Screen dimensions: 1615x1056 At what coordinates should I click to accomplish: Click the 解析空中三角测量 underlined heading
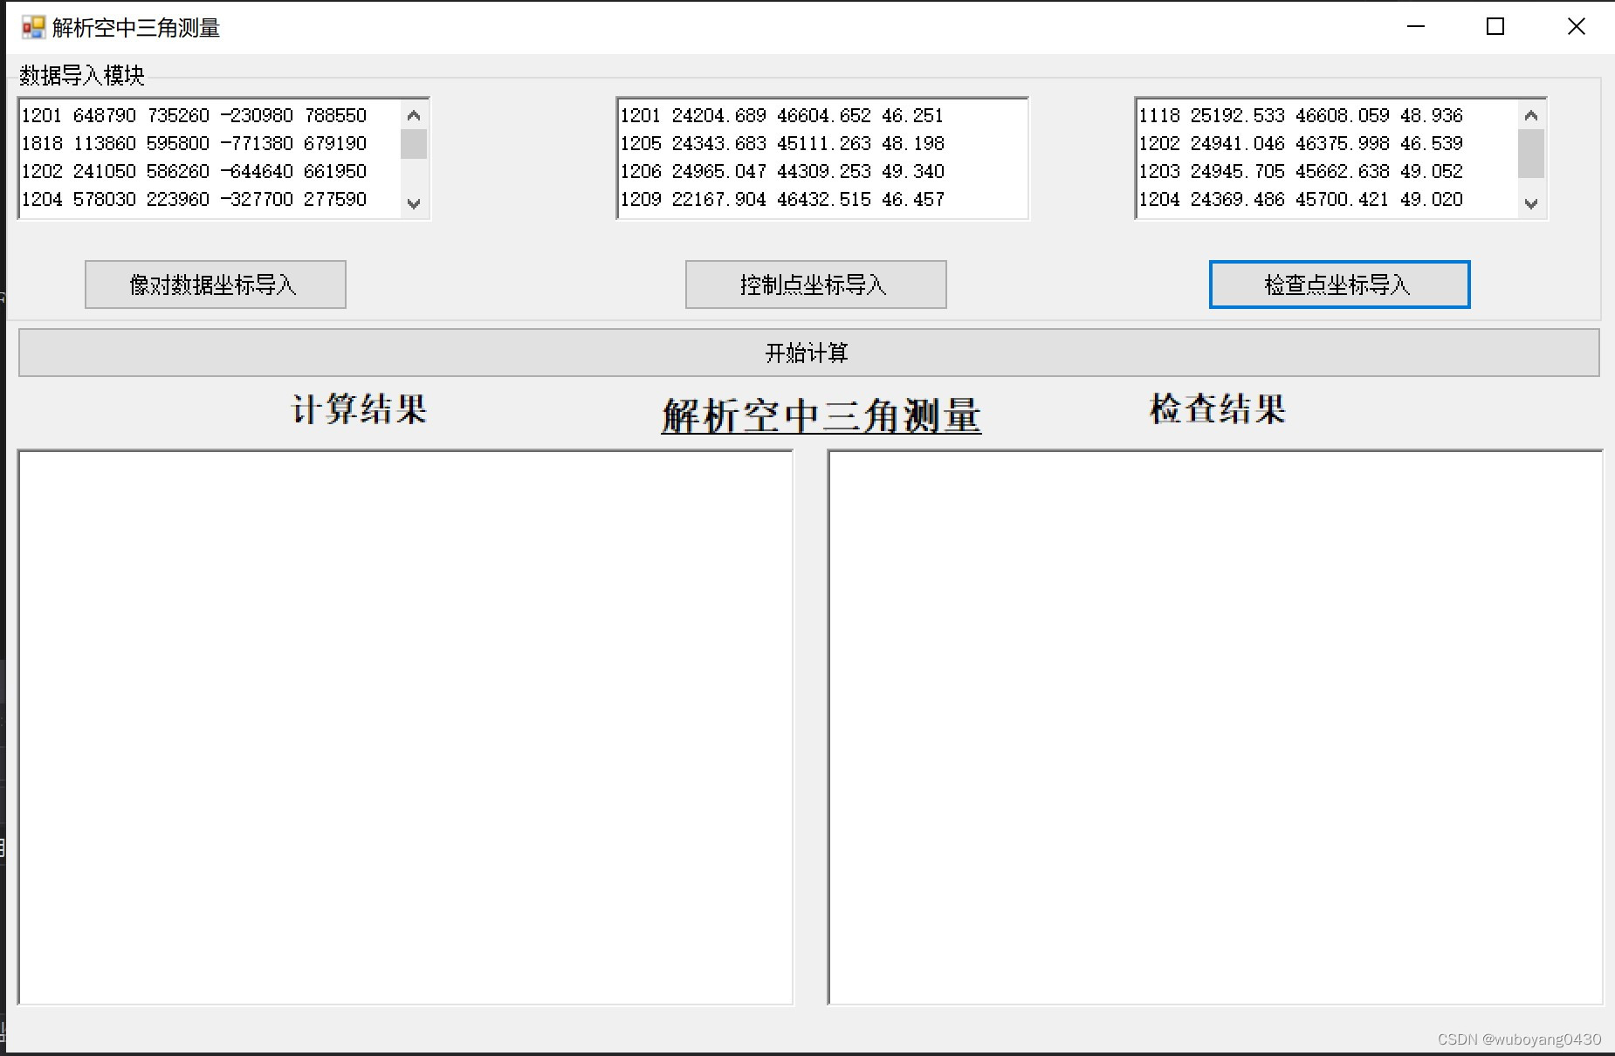point(821,415)
